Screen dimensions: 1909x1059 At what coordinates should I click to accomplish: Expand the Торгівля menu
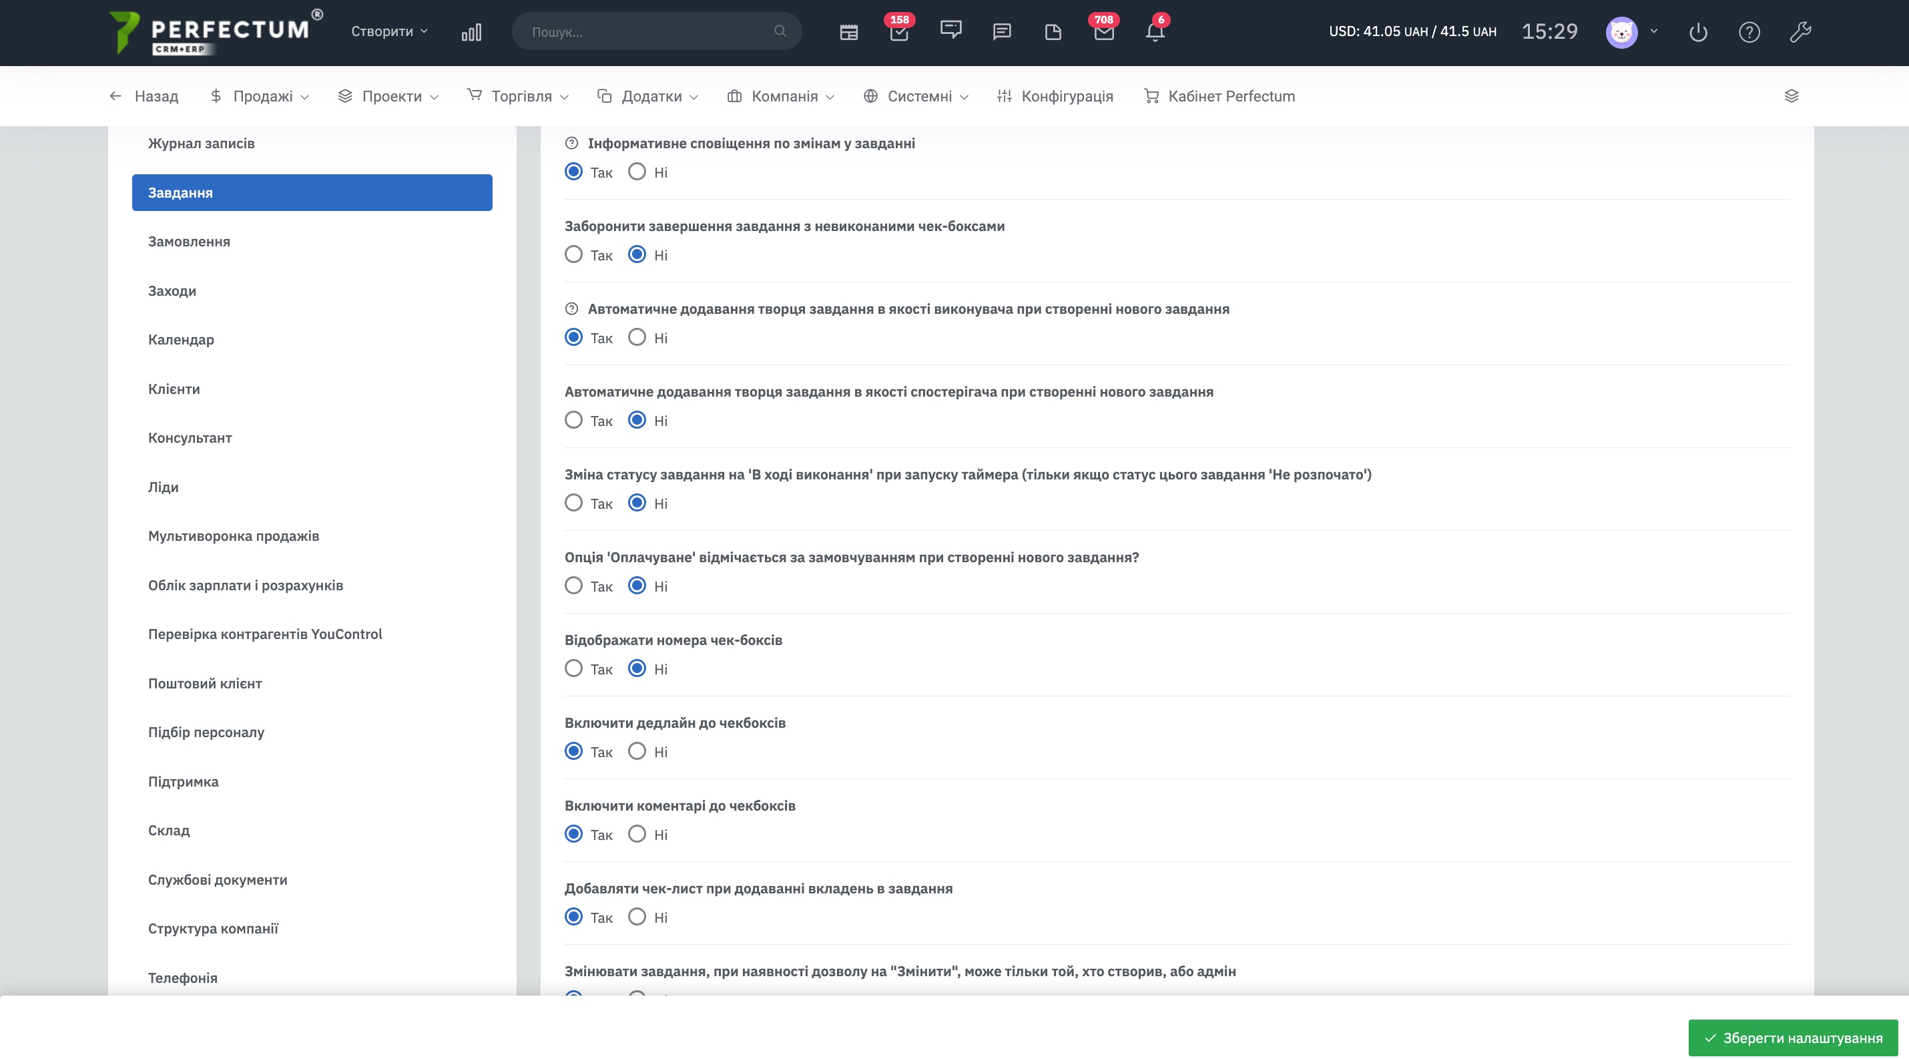coord(518,95)
